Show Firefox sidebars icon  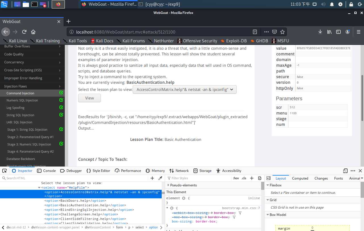point(338,32)
